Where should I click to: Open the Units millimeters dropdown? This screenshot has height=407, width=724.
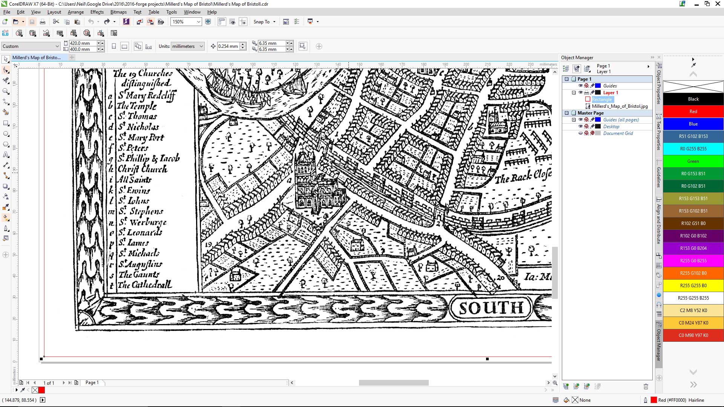click(201, 46)
